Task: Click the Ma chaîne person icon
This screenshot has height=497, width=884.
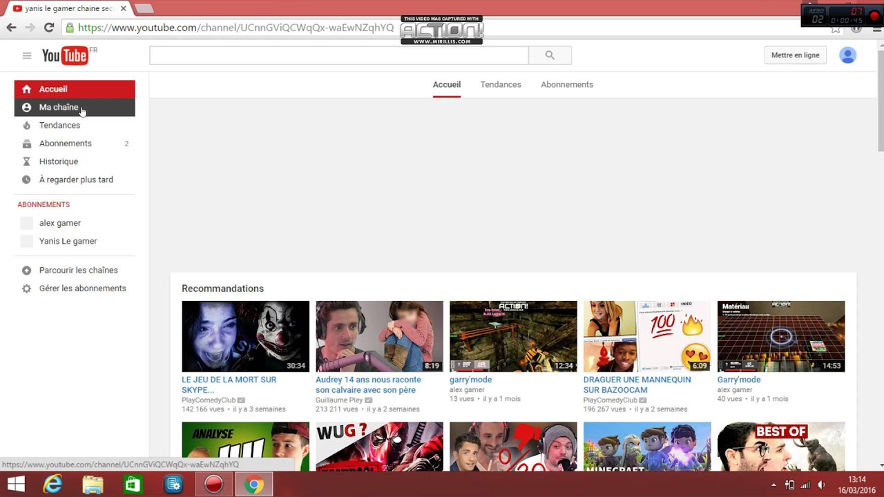Action: click(26, 107)
